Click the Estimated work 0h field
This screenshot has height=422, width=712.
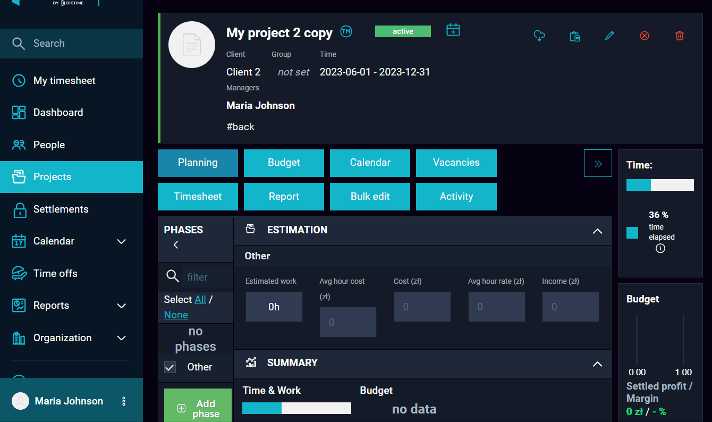[274, 307]
